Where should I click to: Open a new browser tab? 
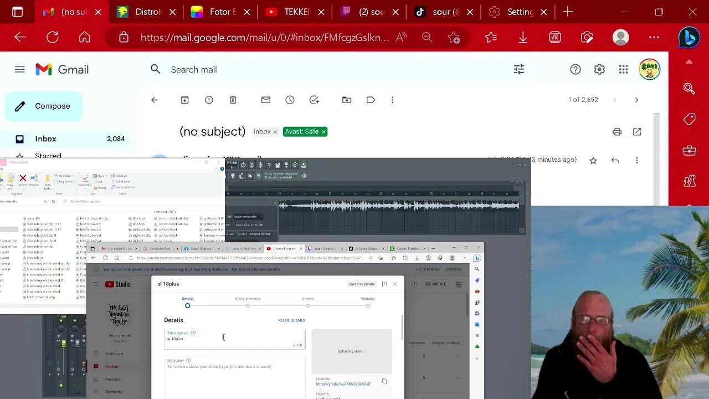(x=568, y=12)
